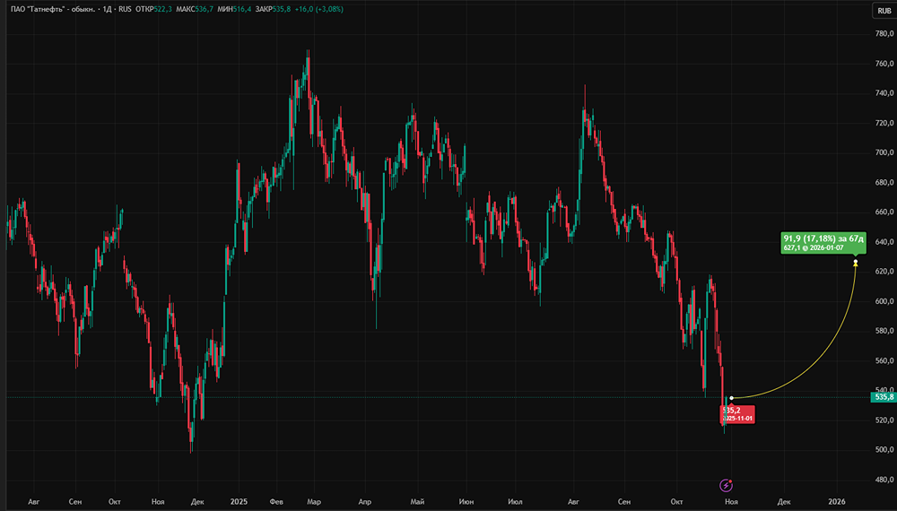Click the 780,0 price axis label

coord(884,34)
